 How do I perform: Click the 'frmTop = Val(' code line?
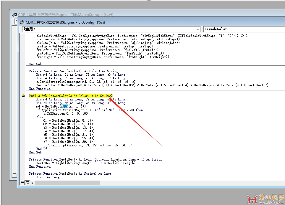click(x=95, y=46)
